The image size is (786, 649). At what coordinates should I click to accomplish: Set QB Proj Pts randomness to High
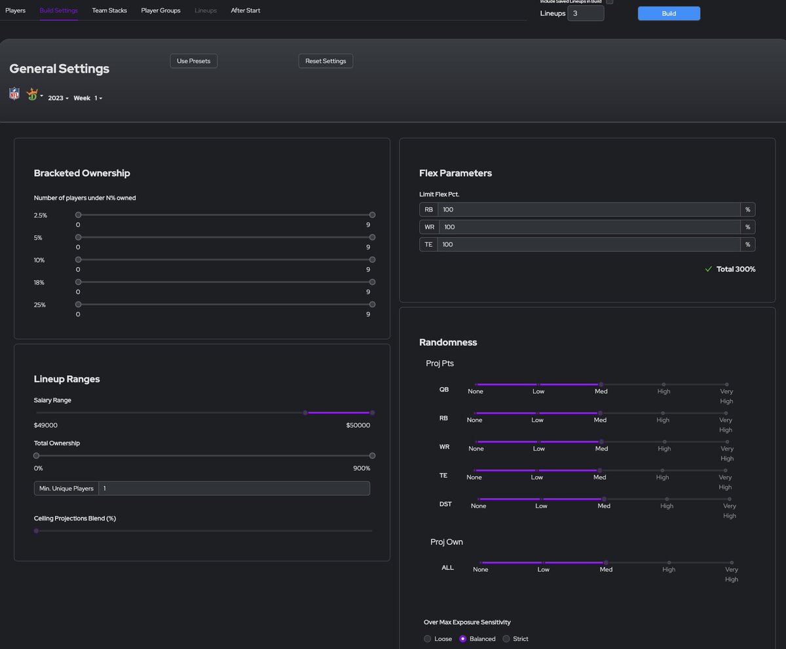(663, 384)
